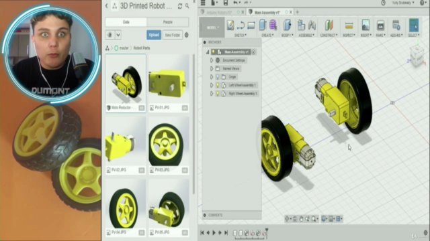The height and width of the screenshot is (241, 430).
Task: Click the Offset Plane construct icon
Action: [x=329, y=25]
